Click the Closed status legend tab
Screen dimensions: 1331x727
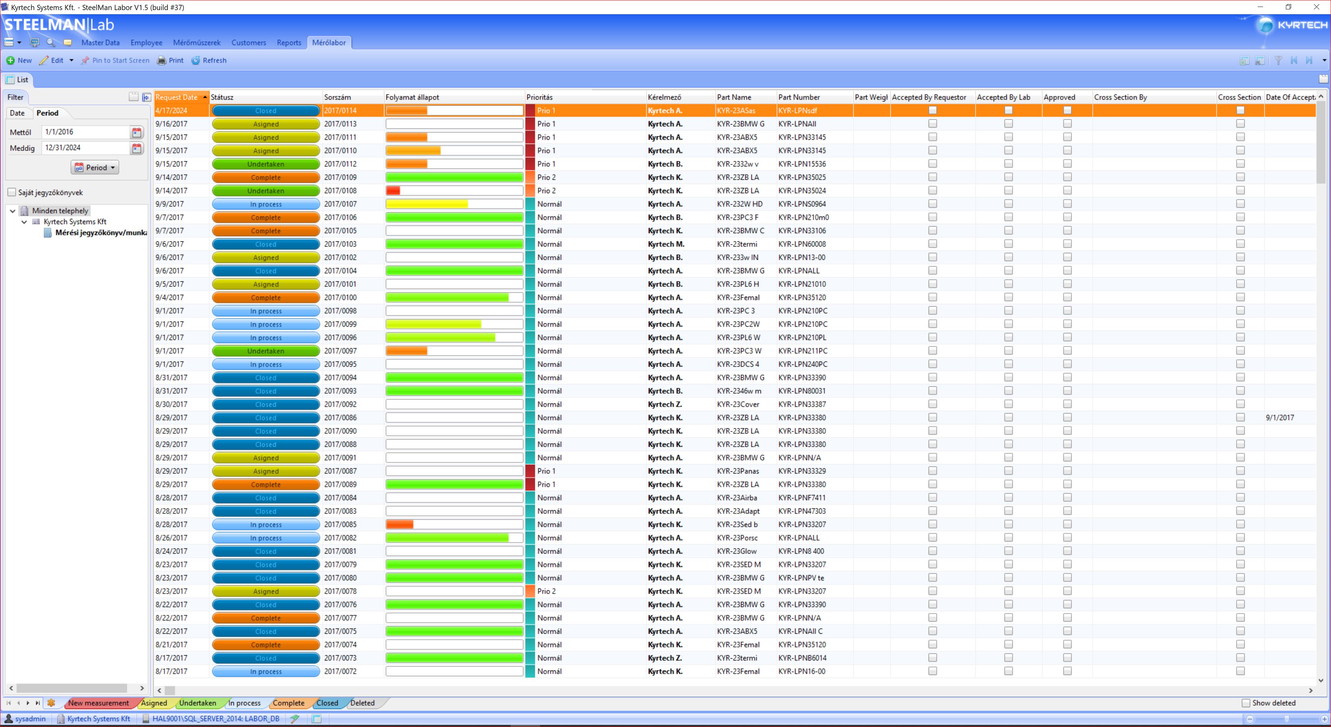coord(327,703)
